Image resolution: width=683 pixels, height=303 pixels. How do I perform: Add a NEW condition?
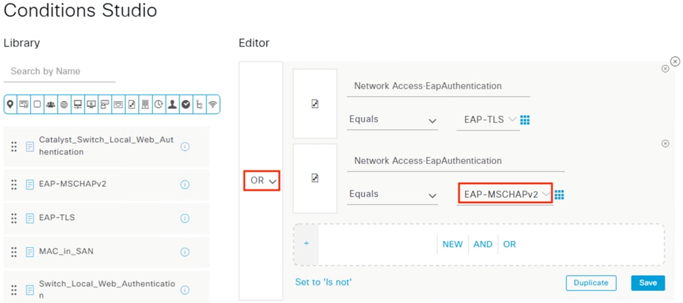click(452, 244)
